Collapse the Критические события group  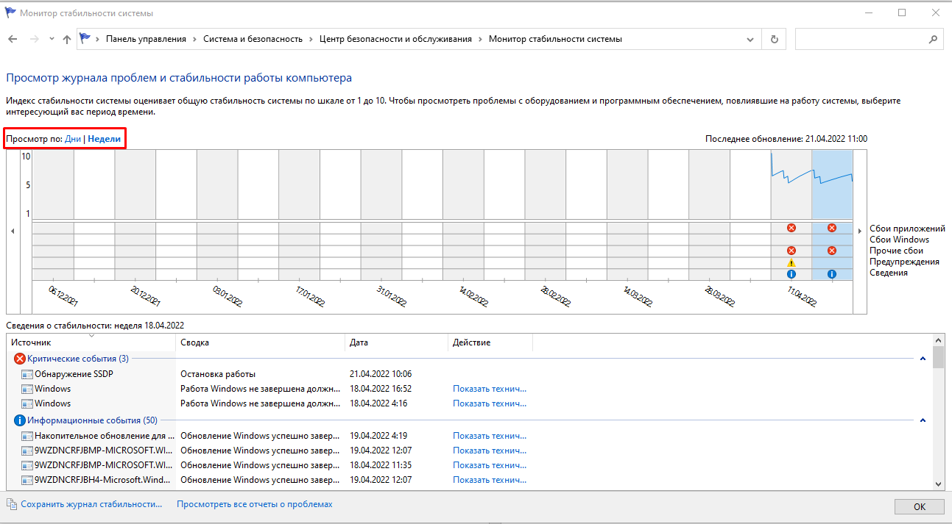923,359
